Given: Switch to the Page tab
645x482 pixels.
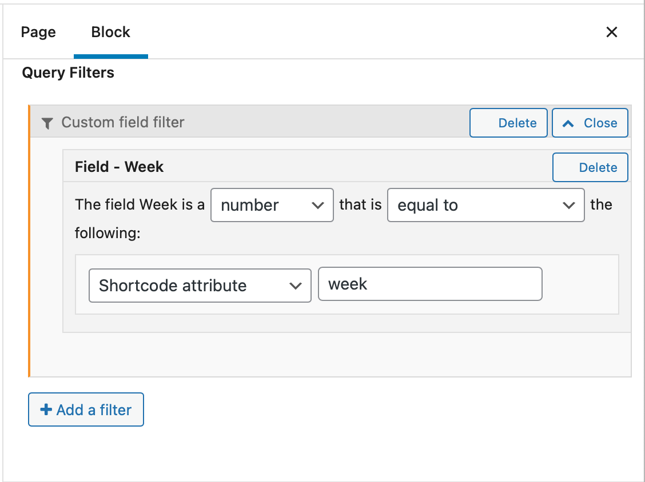Looking at the screenshot, I should tap(38, 32).
